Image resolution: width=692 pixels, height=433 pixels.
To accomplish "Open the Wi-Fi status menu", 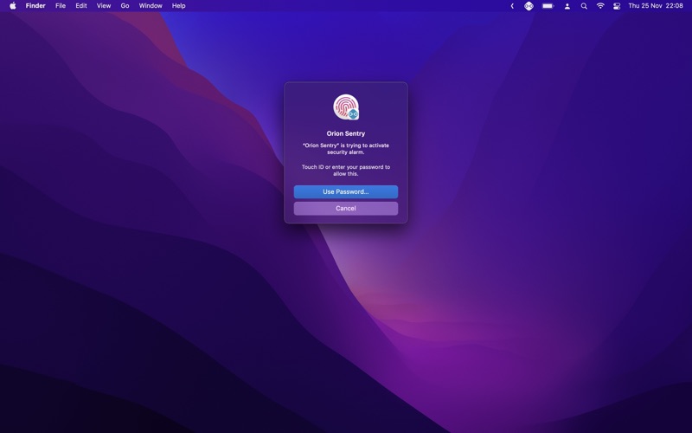I will pyautogui.click(x=600, y=6).
